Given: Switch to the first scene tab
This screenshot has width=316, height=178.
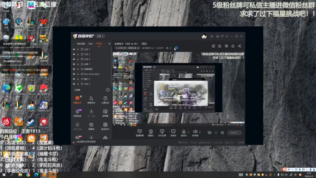Looking at the screenshot, I should 81,44.
